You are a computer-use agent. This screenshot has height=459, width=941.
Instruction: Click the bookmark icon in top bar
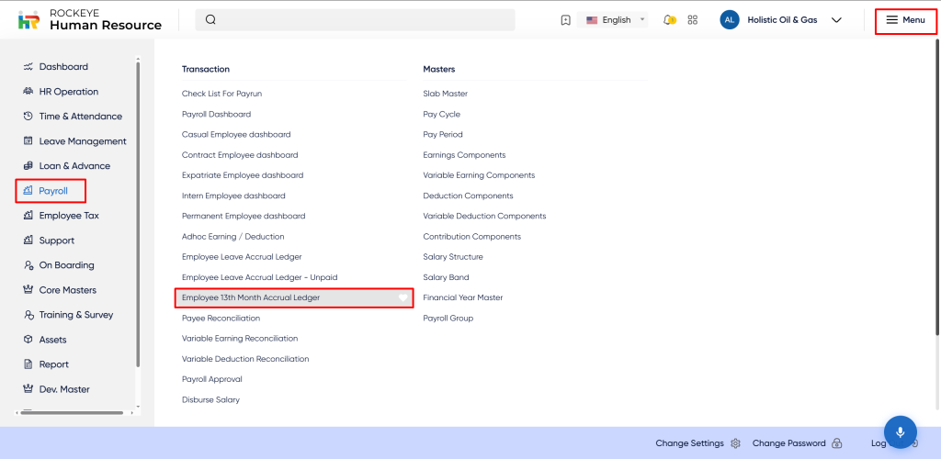coord(565,20)
